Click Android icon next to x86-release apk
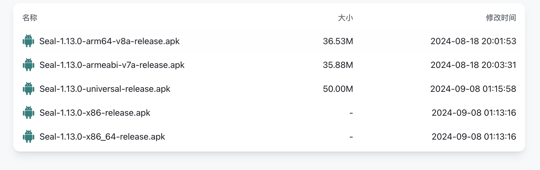Viewport: 540px width, 170px height. (28, 113)
